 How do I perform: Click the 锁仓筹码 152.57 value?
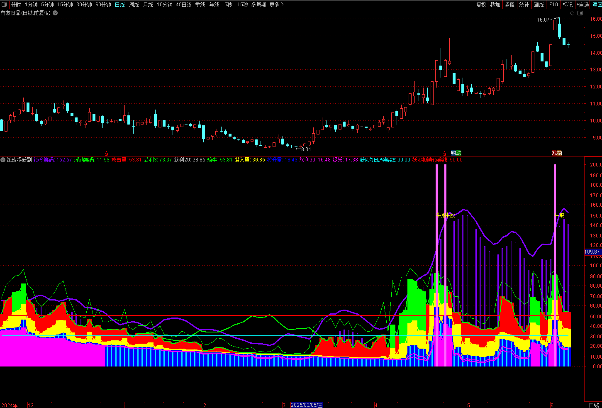53,160
